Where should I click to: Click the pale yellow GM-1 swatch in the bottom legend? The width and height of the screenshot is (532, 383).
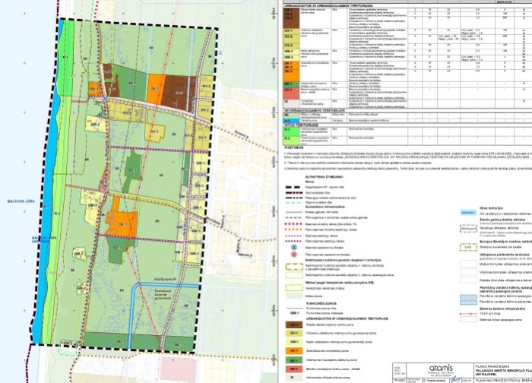click(294, 342)
